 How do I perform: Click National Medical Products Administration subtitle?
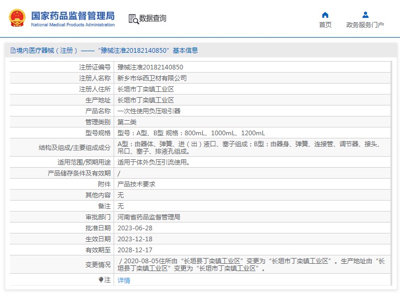pos(73,25)
